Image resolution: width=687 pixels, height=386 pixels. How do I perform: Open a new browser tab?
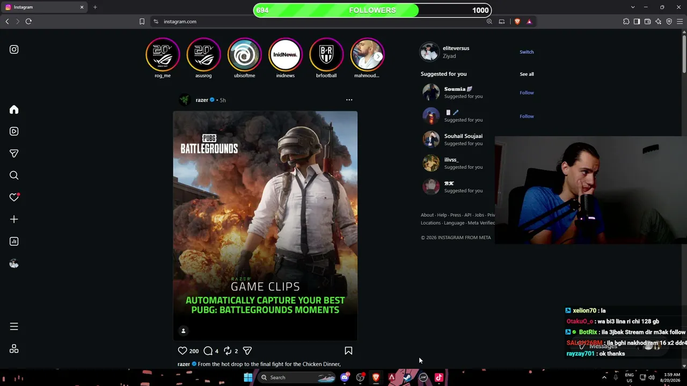click(x=95, y=7)
